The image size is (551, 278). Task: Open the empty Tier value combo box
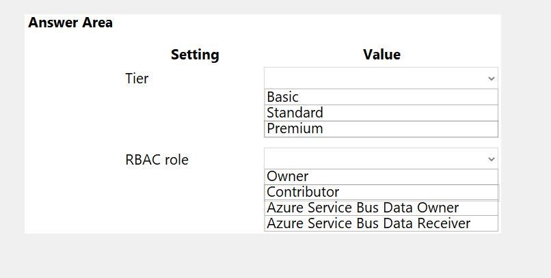coord(381,78)
